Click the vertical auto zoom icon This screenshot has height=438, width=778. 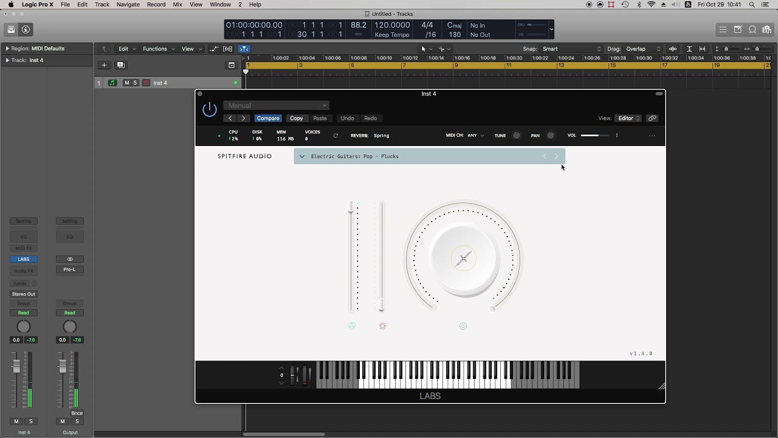(x=689, y=49)
